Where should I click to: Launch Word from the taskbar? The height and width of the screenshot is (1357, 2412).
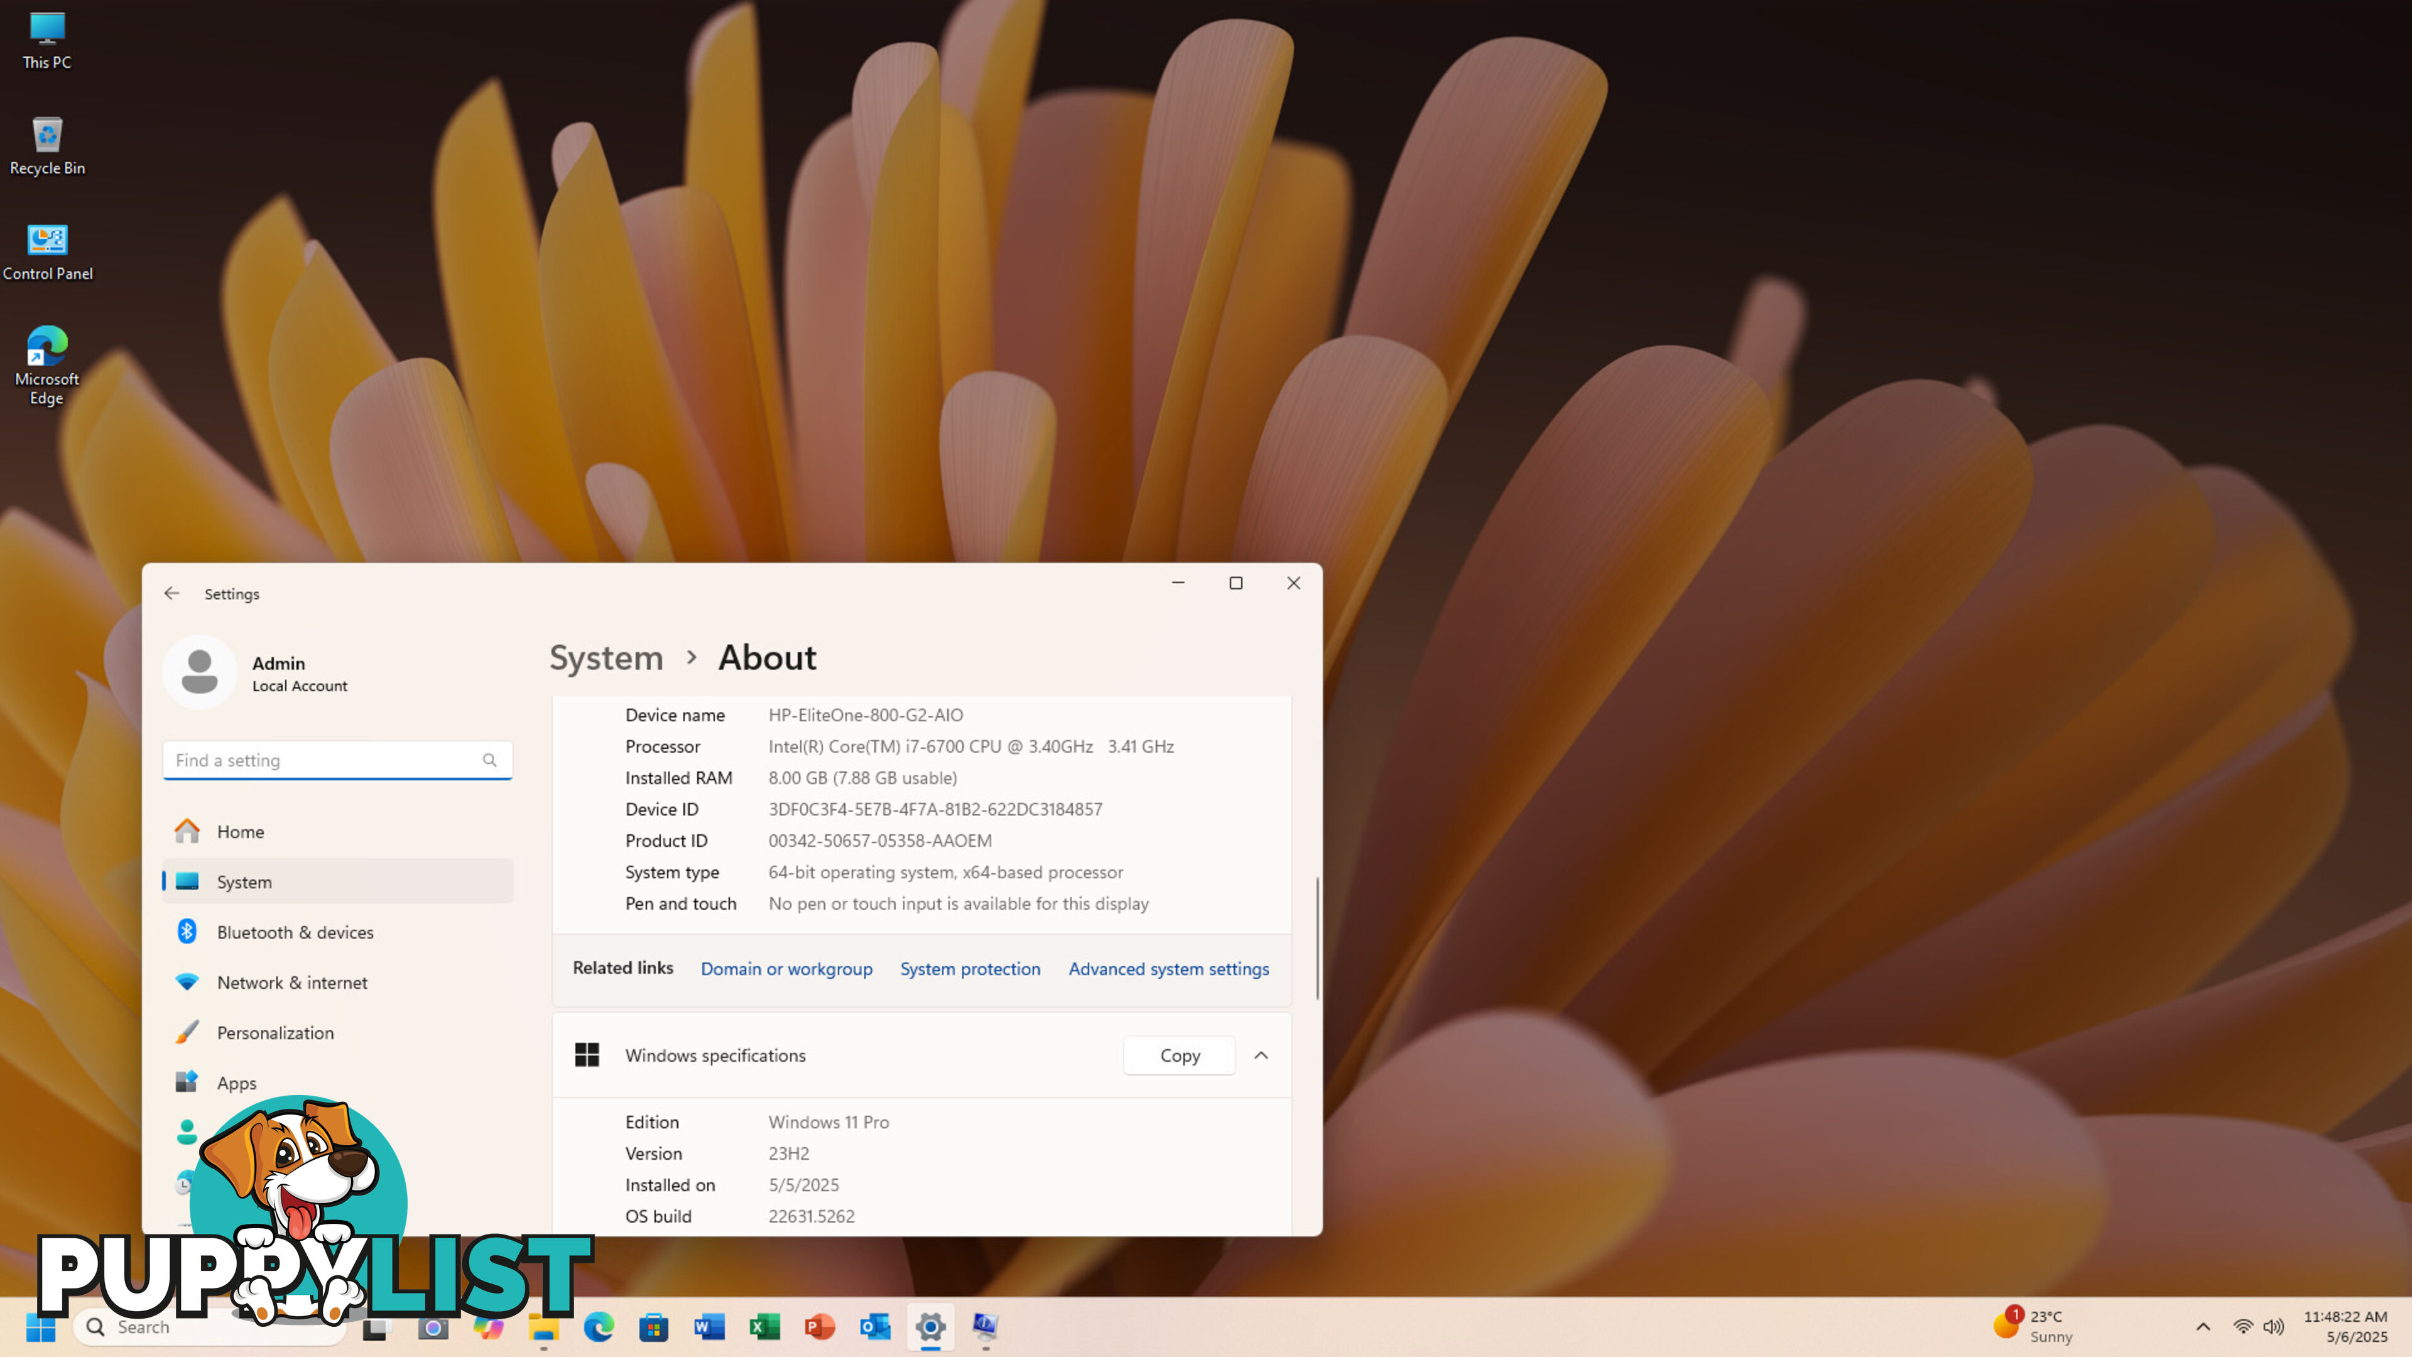click(709, 1326)
